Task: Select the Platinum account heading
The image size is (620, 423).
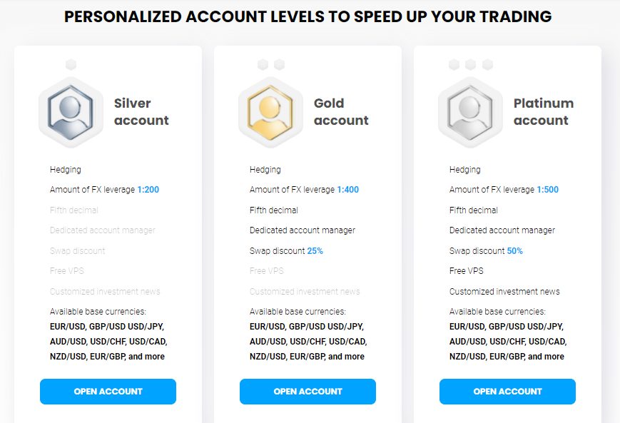Action: coord(543,112)
